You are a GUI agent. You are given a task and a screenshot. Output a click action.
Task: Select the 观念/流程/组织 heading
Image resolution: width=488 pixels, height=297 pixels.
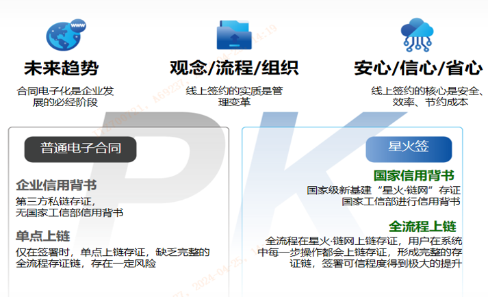234,68
